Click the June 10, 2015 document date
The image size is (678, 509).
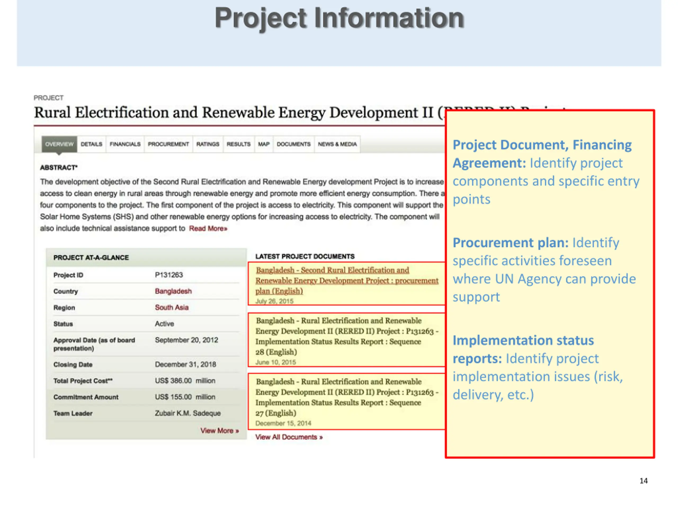pos(275,362)
